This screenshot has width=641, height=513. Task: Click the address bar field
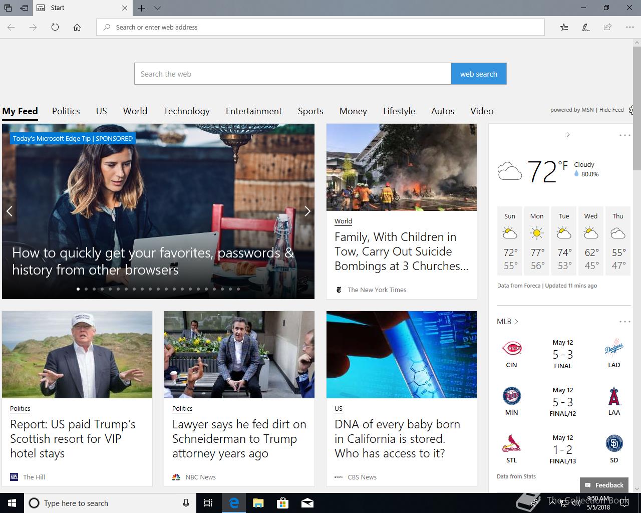[320, 27]
